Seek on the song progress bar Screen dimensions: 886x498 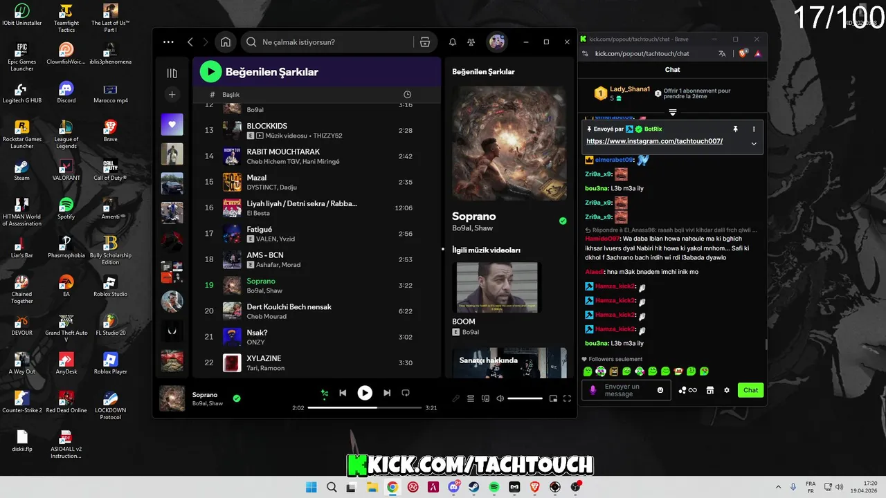pos(365,408)
